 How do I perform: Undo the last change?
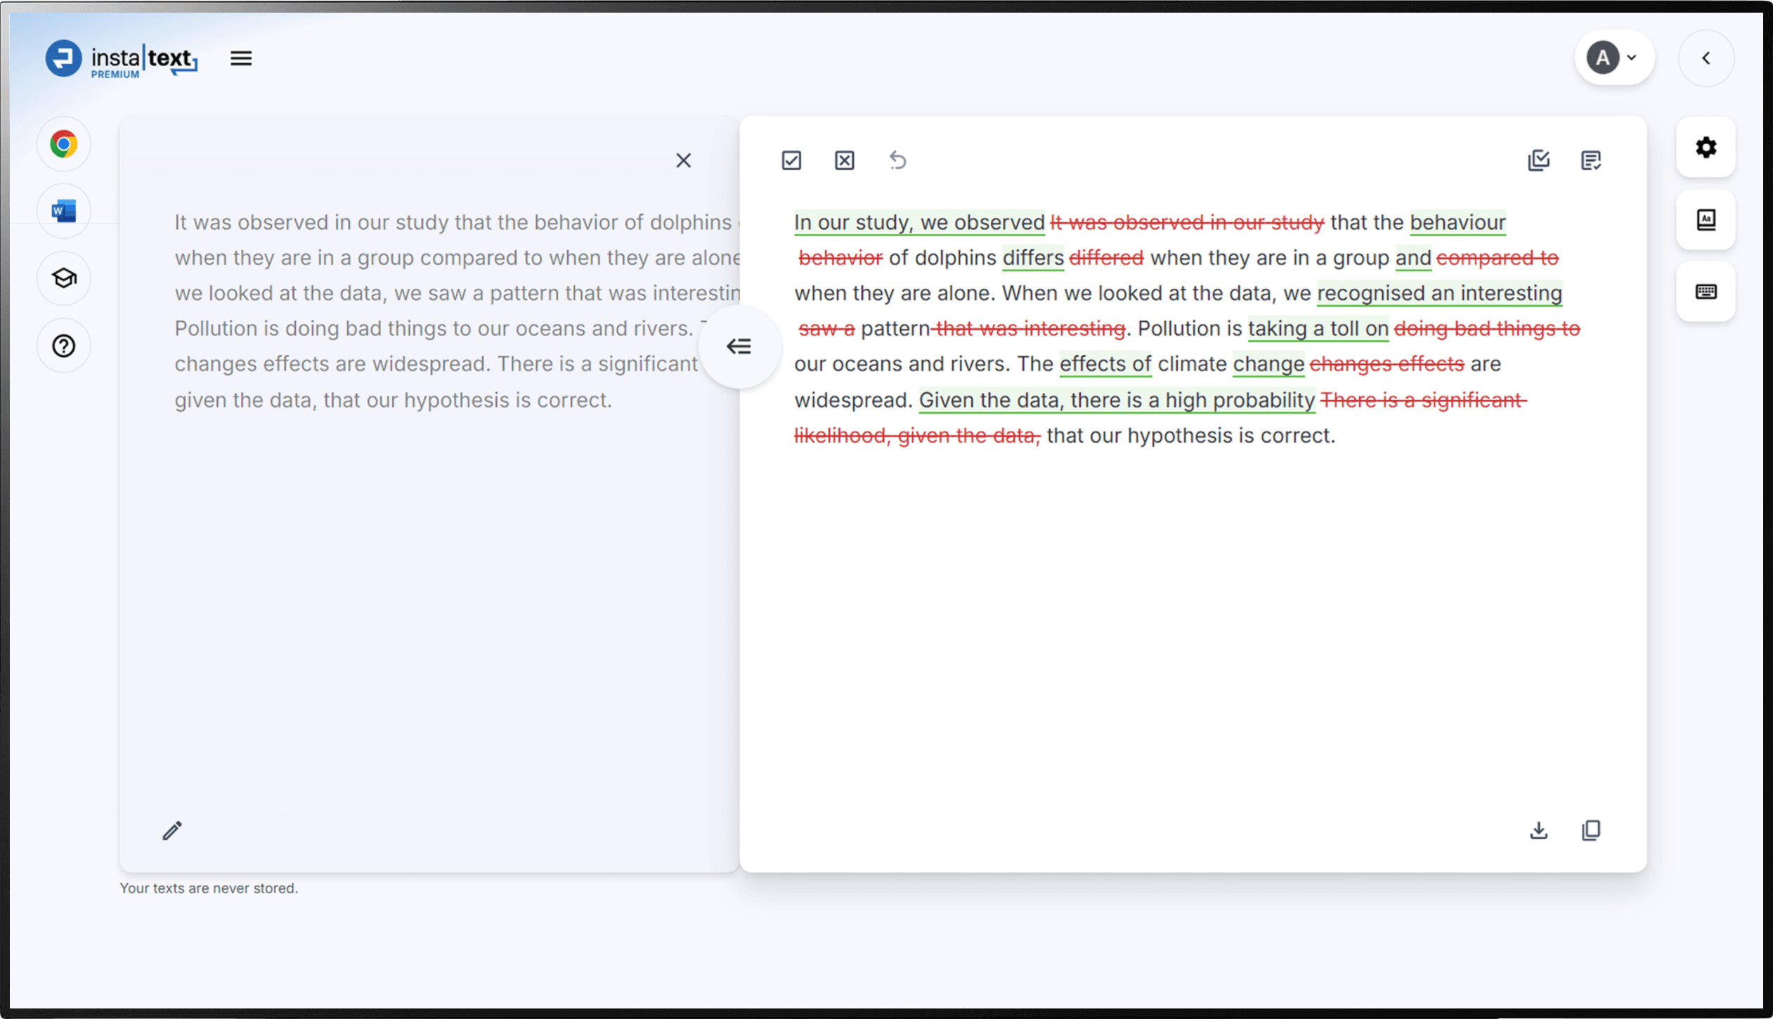[897, 161]
